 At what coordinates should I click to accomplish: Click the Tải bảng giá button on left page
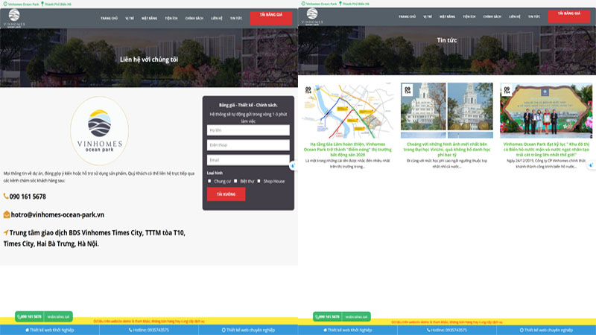point(270,15)
